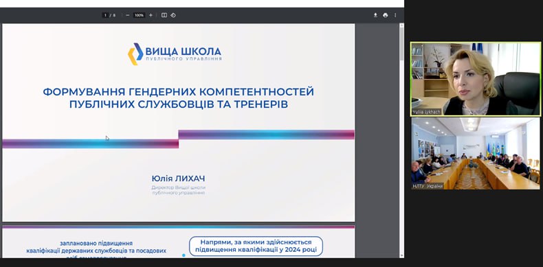This screenshot has height=267, width=543.
Task: Click the НЛТУ України name label
Action: pos(428,186)
